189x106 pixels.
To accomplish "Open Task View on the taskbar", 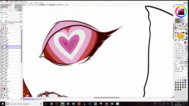I will coord(46,104).
